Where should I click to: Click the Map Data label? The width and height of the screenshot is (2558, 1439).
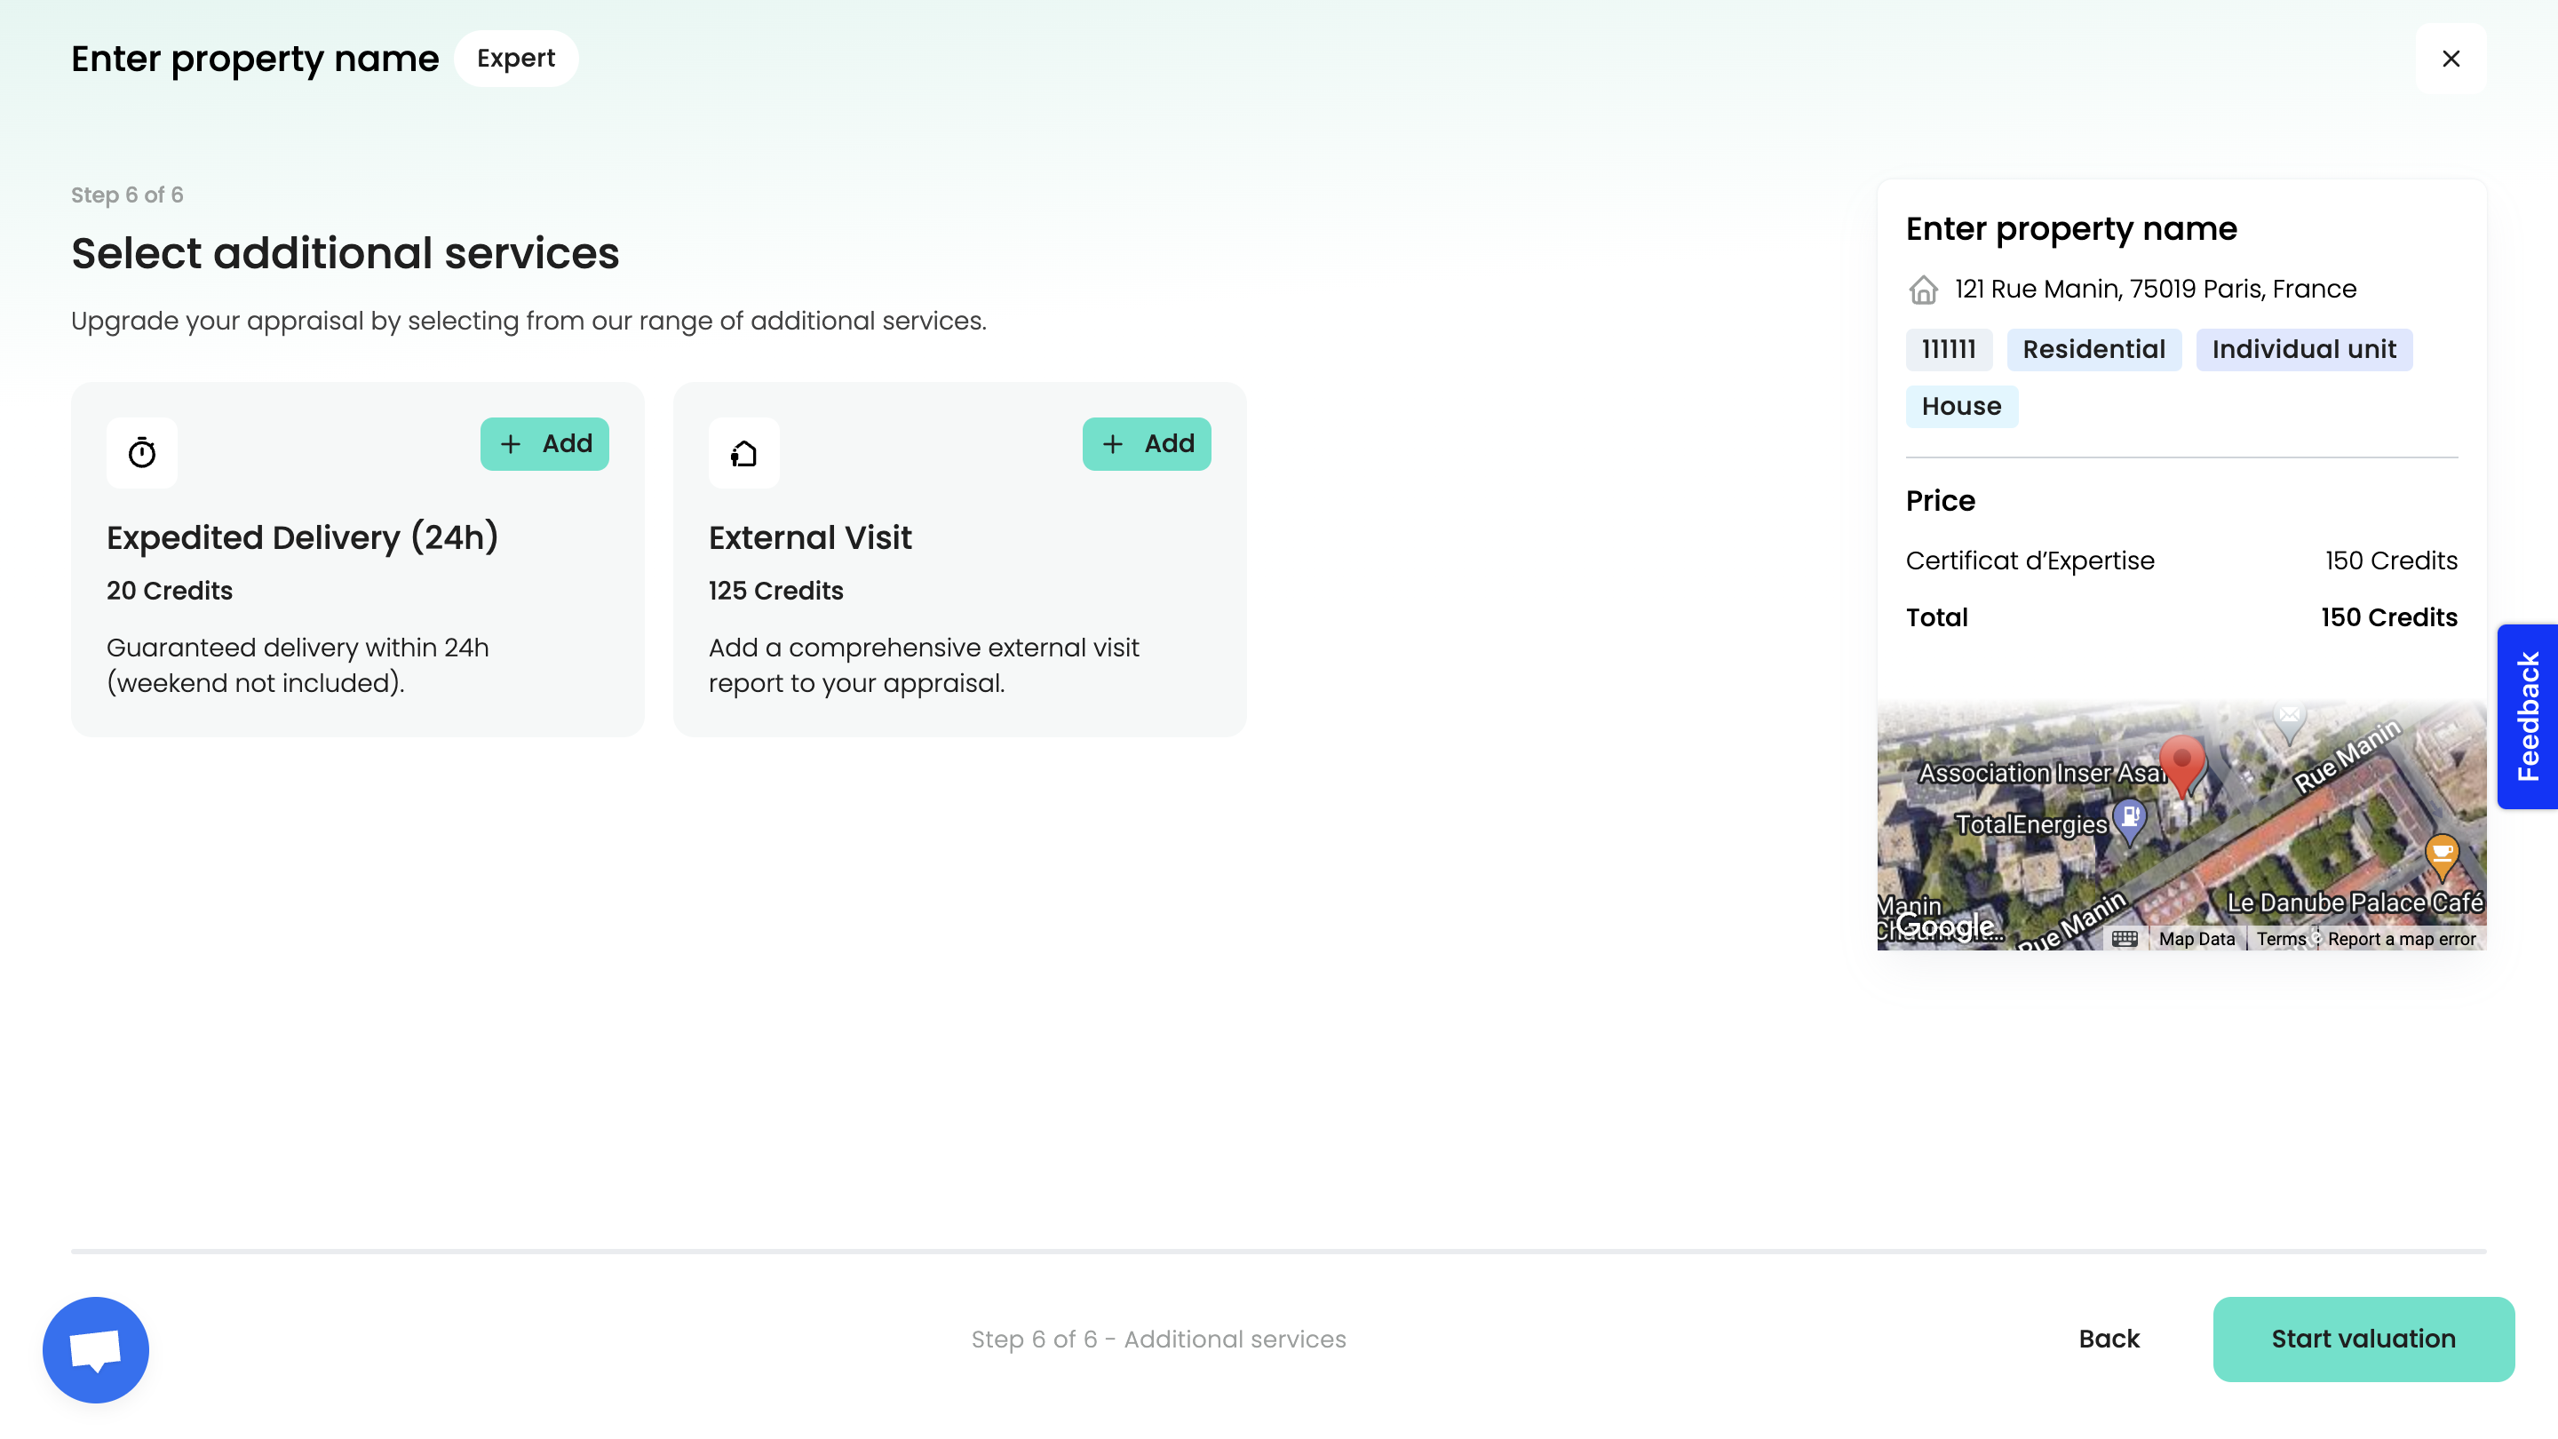[x=2196, y=939]
